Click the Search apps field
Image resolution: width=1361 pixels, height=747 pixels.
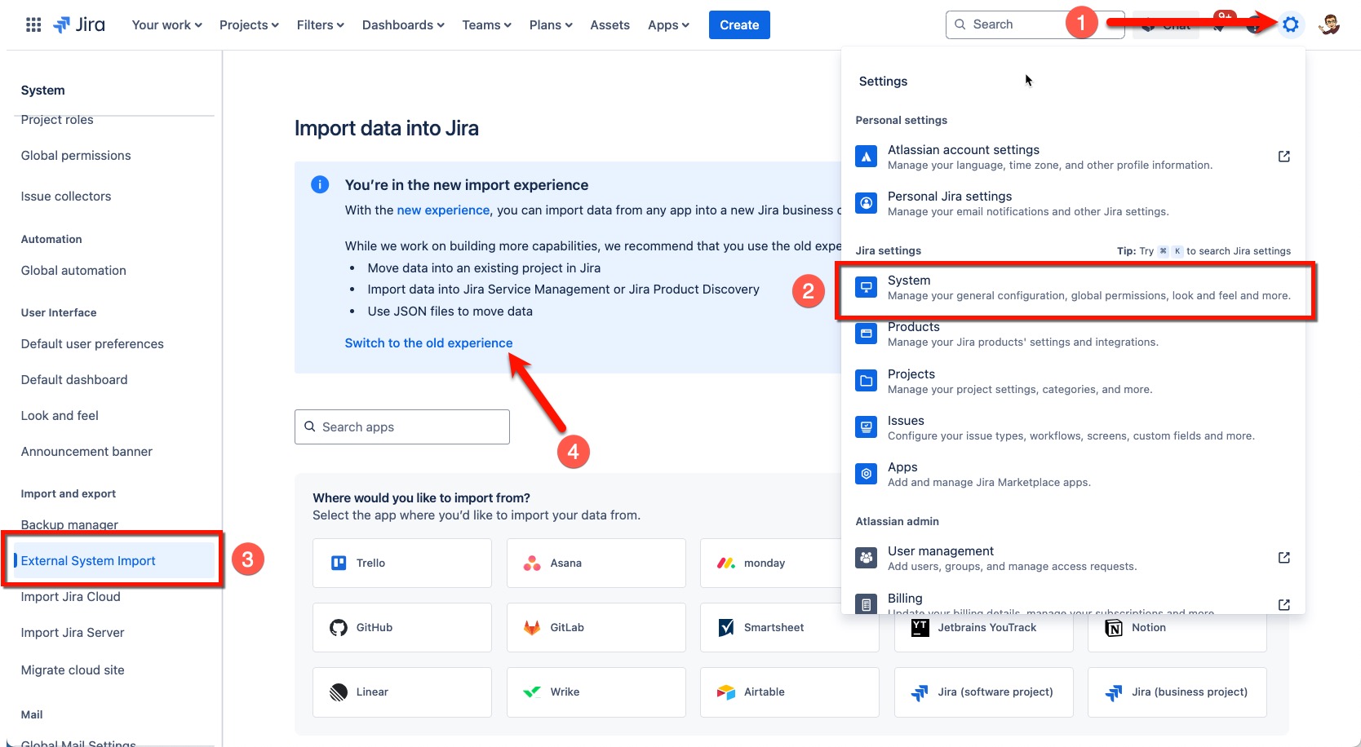click(401, 427)
